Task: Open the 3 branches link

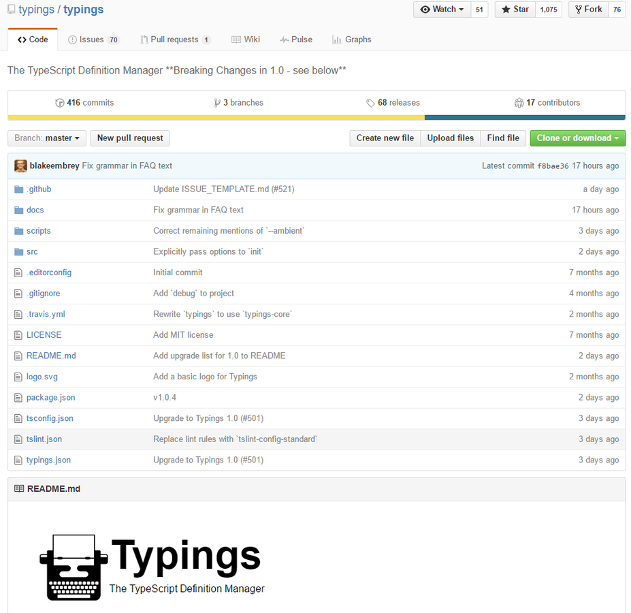Action: (239, 103)
